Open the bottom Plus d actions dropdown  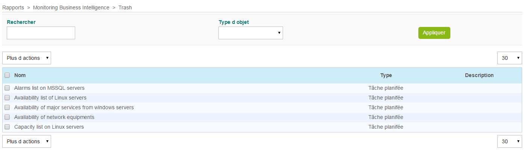[x=27, y=141]
